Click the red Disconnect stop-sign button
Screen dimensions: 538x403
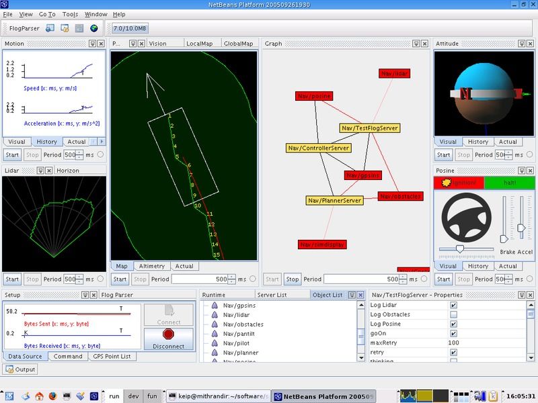pos(168,334)
